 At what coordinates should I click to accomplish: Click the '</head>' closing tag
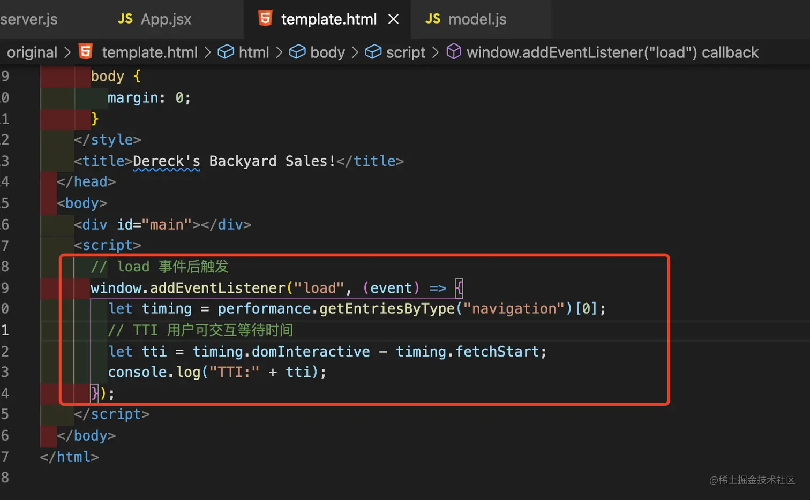coord(86,182)
